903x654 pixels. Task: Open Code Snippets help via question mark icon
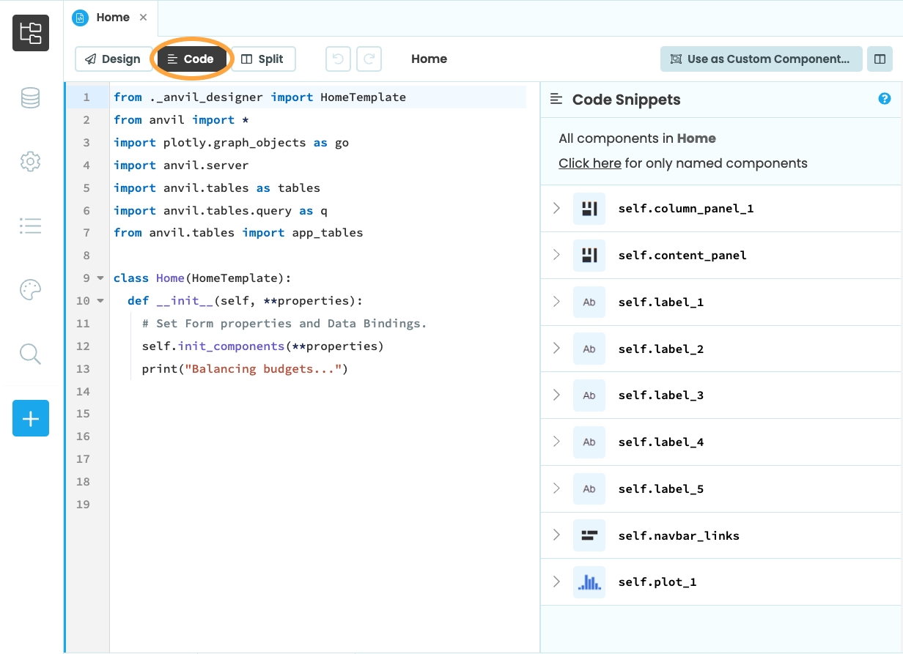[885, 98]
